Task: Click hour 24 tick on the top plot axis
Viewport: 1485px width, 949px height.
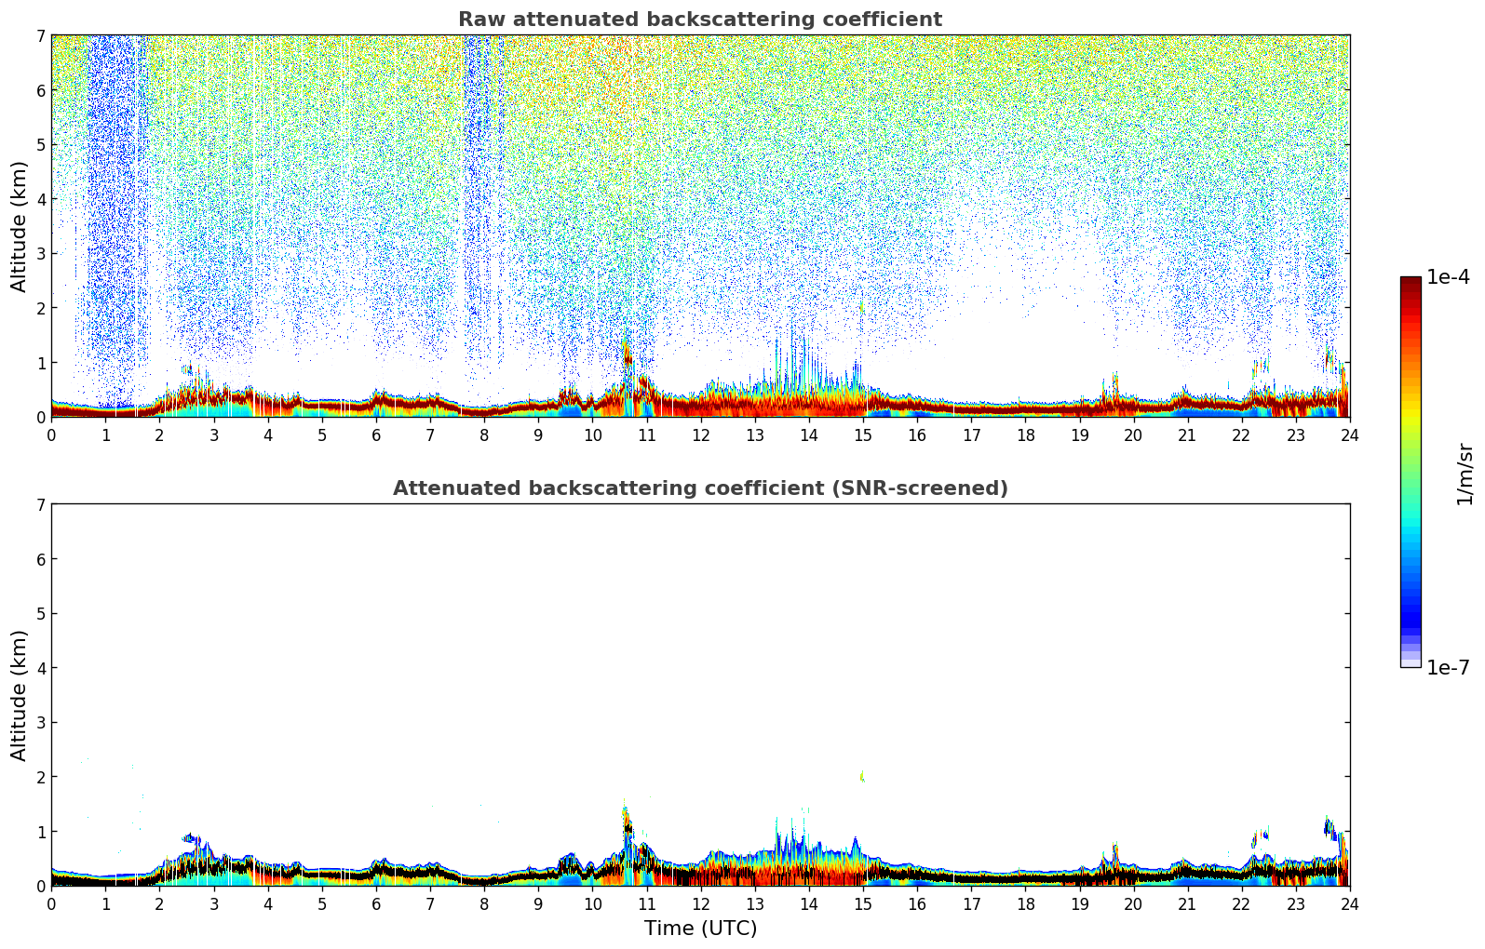Action: coord(1349,435)
